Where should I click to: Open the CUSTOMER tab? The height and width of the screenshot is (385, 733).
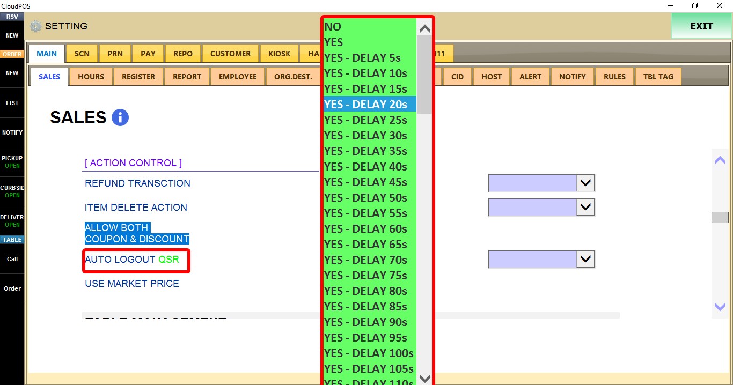(231, 54)
